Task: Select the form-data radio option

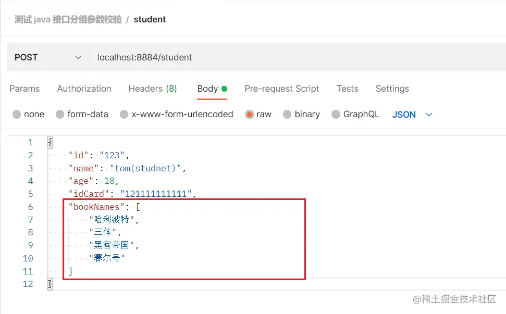Action: pyautogui.click(x=60, y=114)
